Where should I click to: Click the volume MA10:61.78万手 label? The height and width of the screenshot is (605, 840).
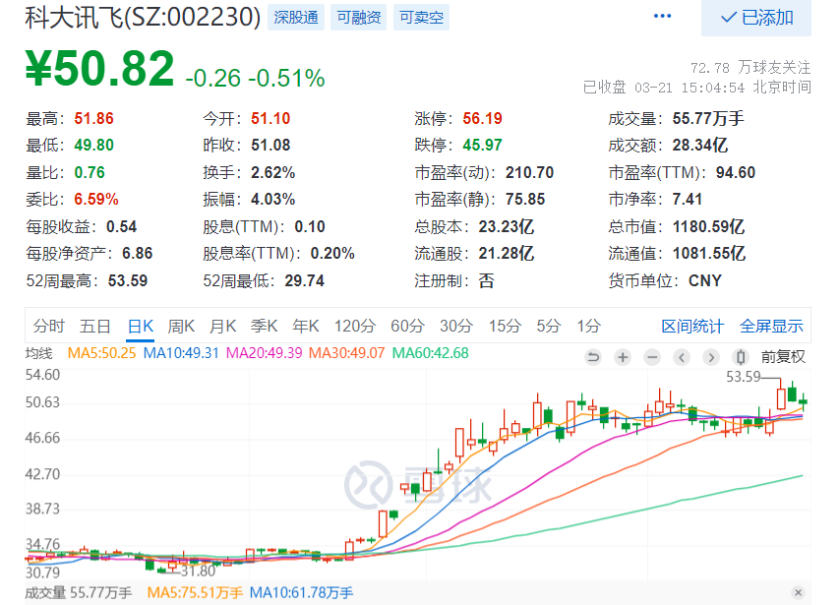pyautogui.click(x=302, y=592)
